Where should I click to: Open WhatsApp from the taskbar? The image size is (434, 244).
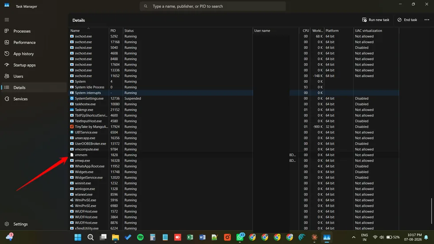click(x=240, y=237)
